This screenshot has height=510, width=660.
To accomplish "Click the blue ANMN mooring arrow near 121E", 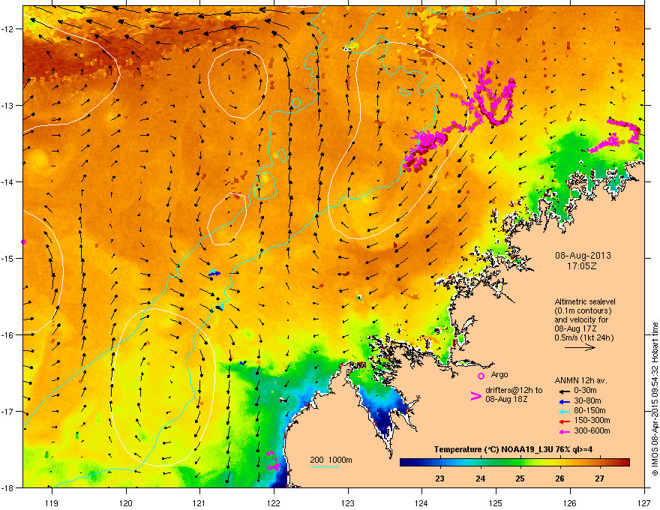I will (214, 274).
